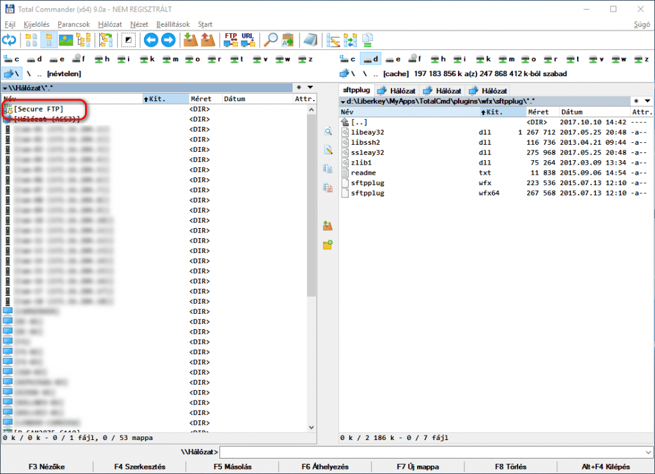Viewport: 655px width, 474px height.
Task: Expand the command line history dropdown
Action: tap(648, 452)
